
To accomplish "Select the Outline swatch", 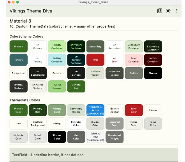I will tap(134, 73).
